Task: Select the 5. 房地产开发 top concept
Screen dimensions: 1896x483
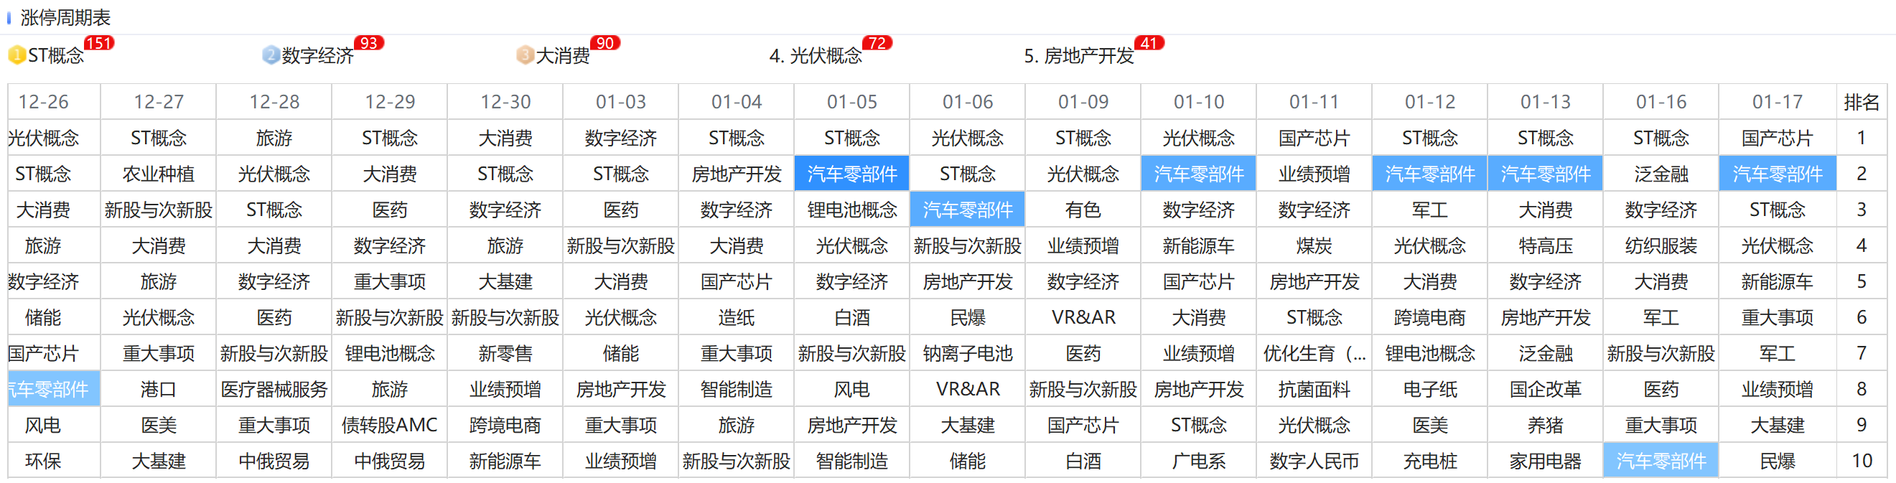Action: (x=1079, y=56)
